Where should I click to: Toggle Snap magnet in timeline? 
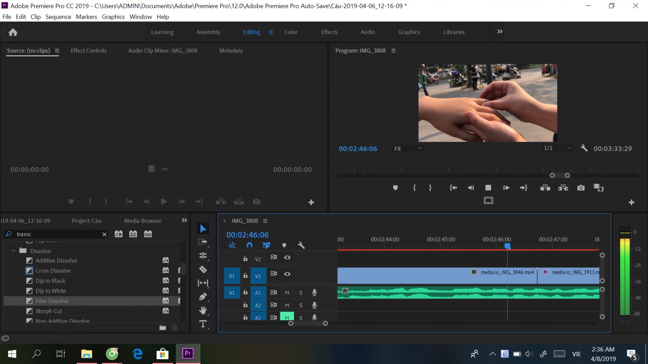point(249,245)
